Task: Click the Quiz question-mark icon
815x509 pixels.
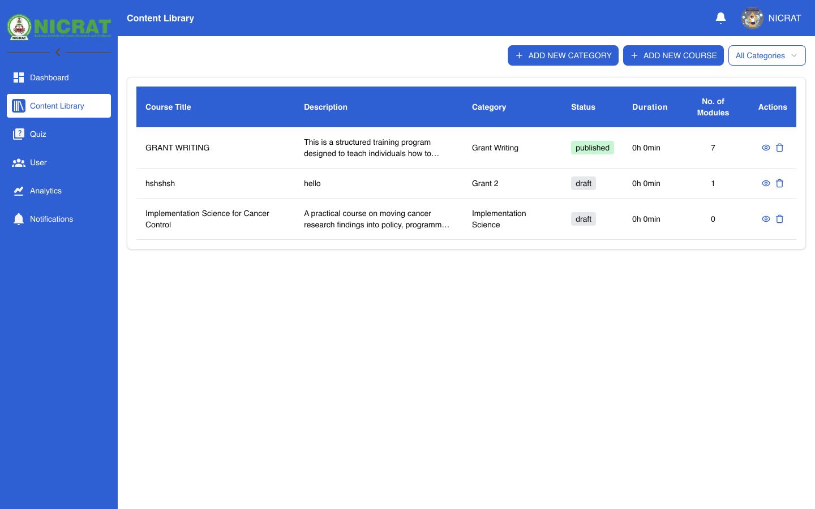Action: coord(19,134)
